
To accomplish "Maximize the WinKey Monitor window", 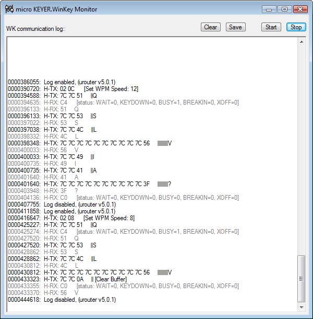I will pos(285,9).
